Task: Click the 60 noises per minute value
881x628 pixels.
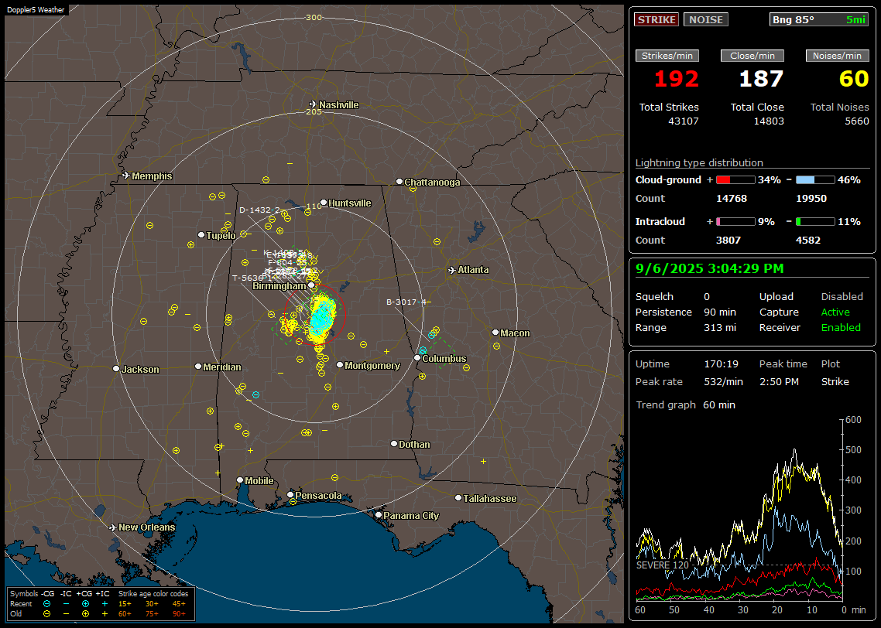Action: tap(854, 79)
